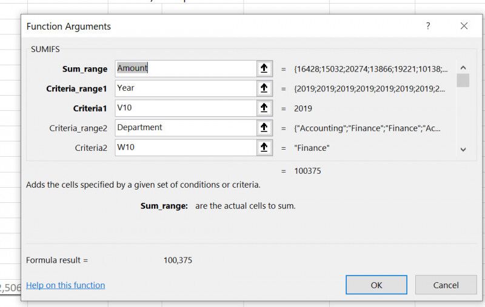Confirm the formula with OK
Screen dimensions: 485x307
pos(376,285)
